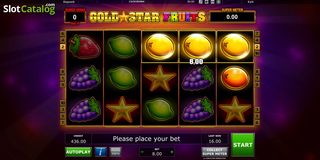
Task: Toggle fullscreen with the expand arrows icon
Action: (x=218, y=2)
